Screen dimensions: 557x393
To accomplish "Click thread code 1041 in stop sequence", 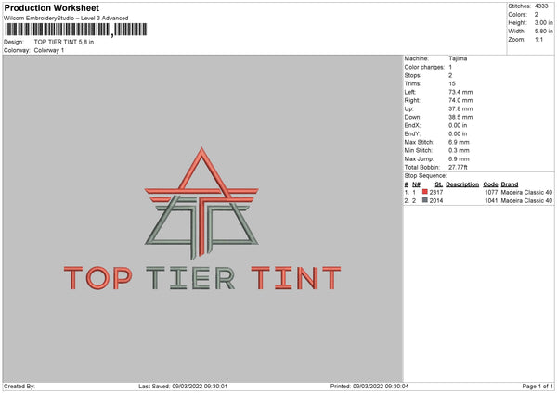I will coord(491,201).
